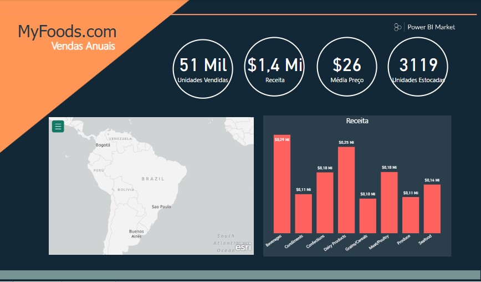The width and height of the screenshot is (481, 282).
Task: Click the esri logo on the map
Action: [x=243, y=246]
